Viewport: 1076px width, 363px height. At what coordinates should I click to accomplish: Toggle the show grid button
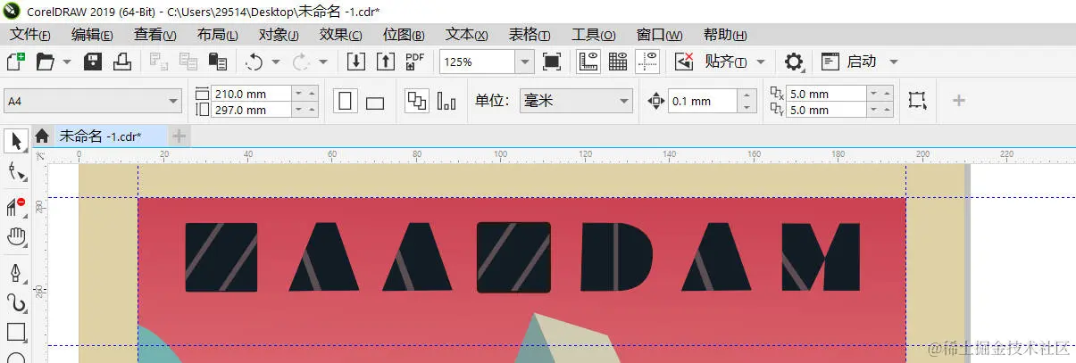(x=618, y=62)
